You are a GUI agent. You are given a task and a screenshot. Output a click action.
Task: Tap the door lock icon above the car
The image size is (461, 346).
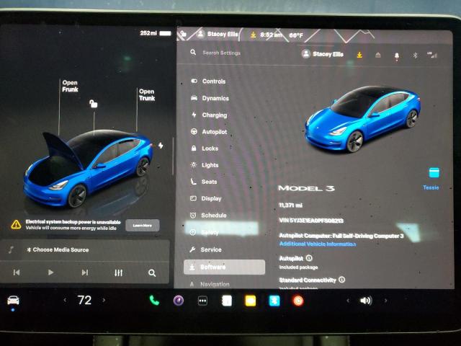(93, 104)
